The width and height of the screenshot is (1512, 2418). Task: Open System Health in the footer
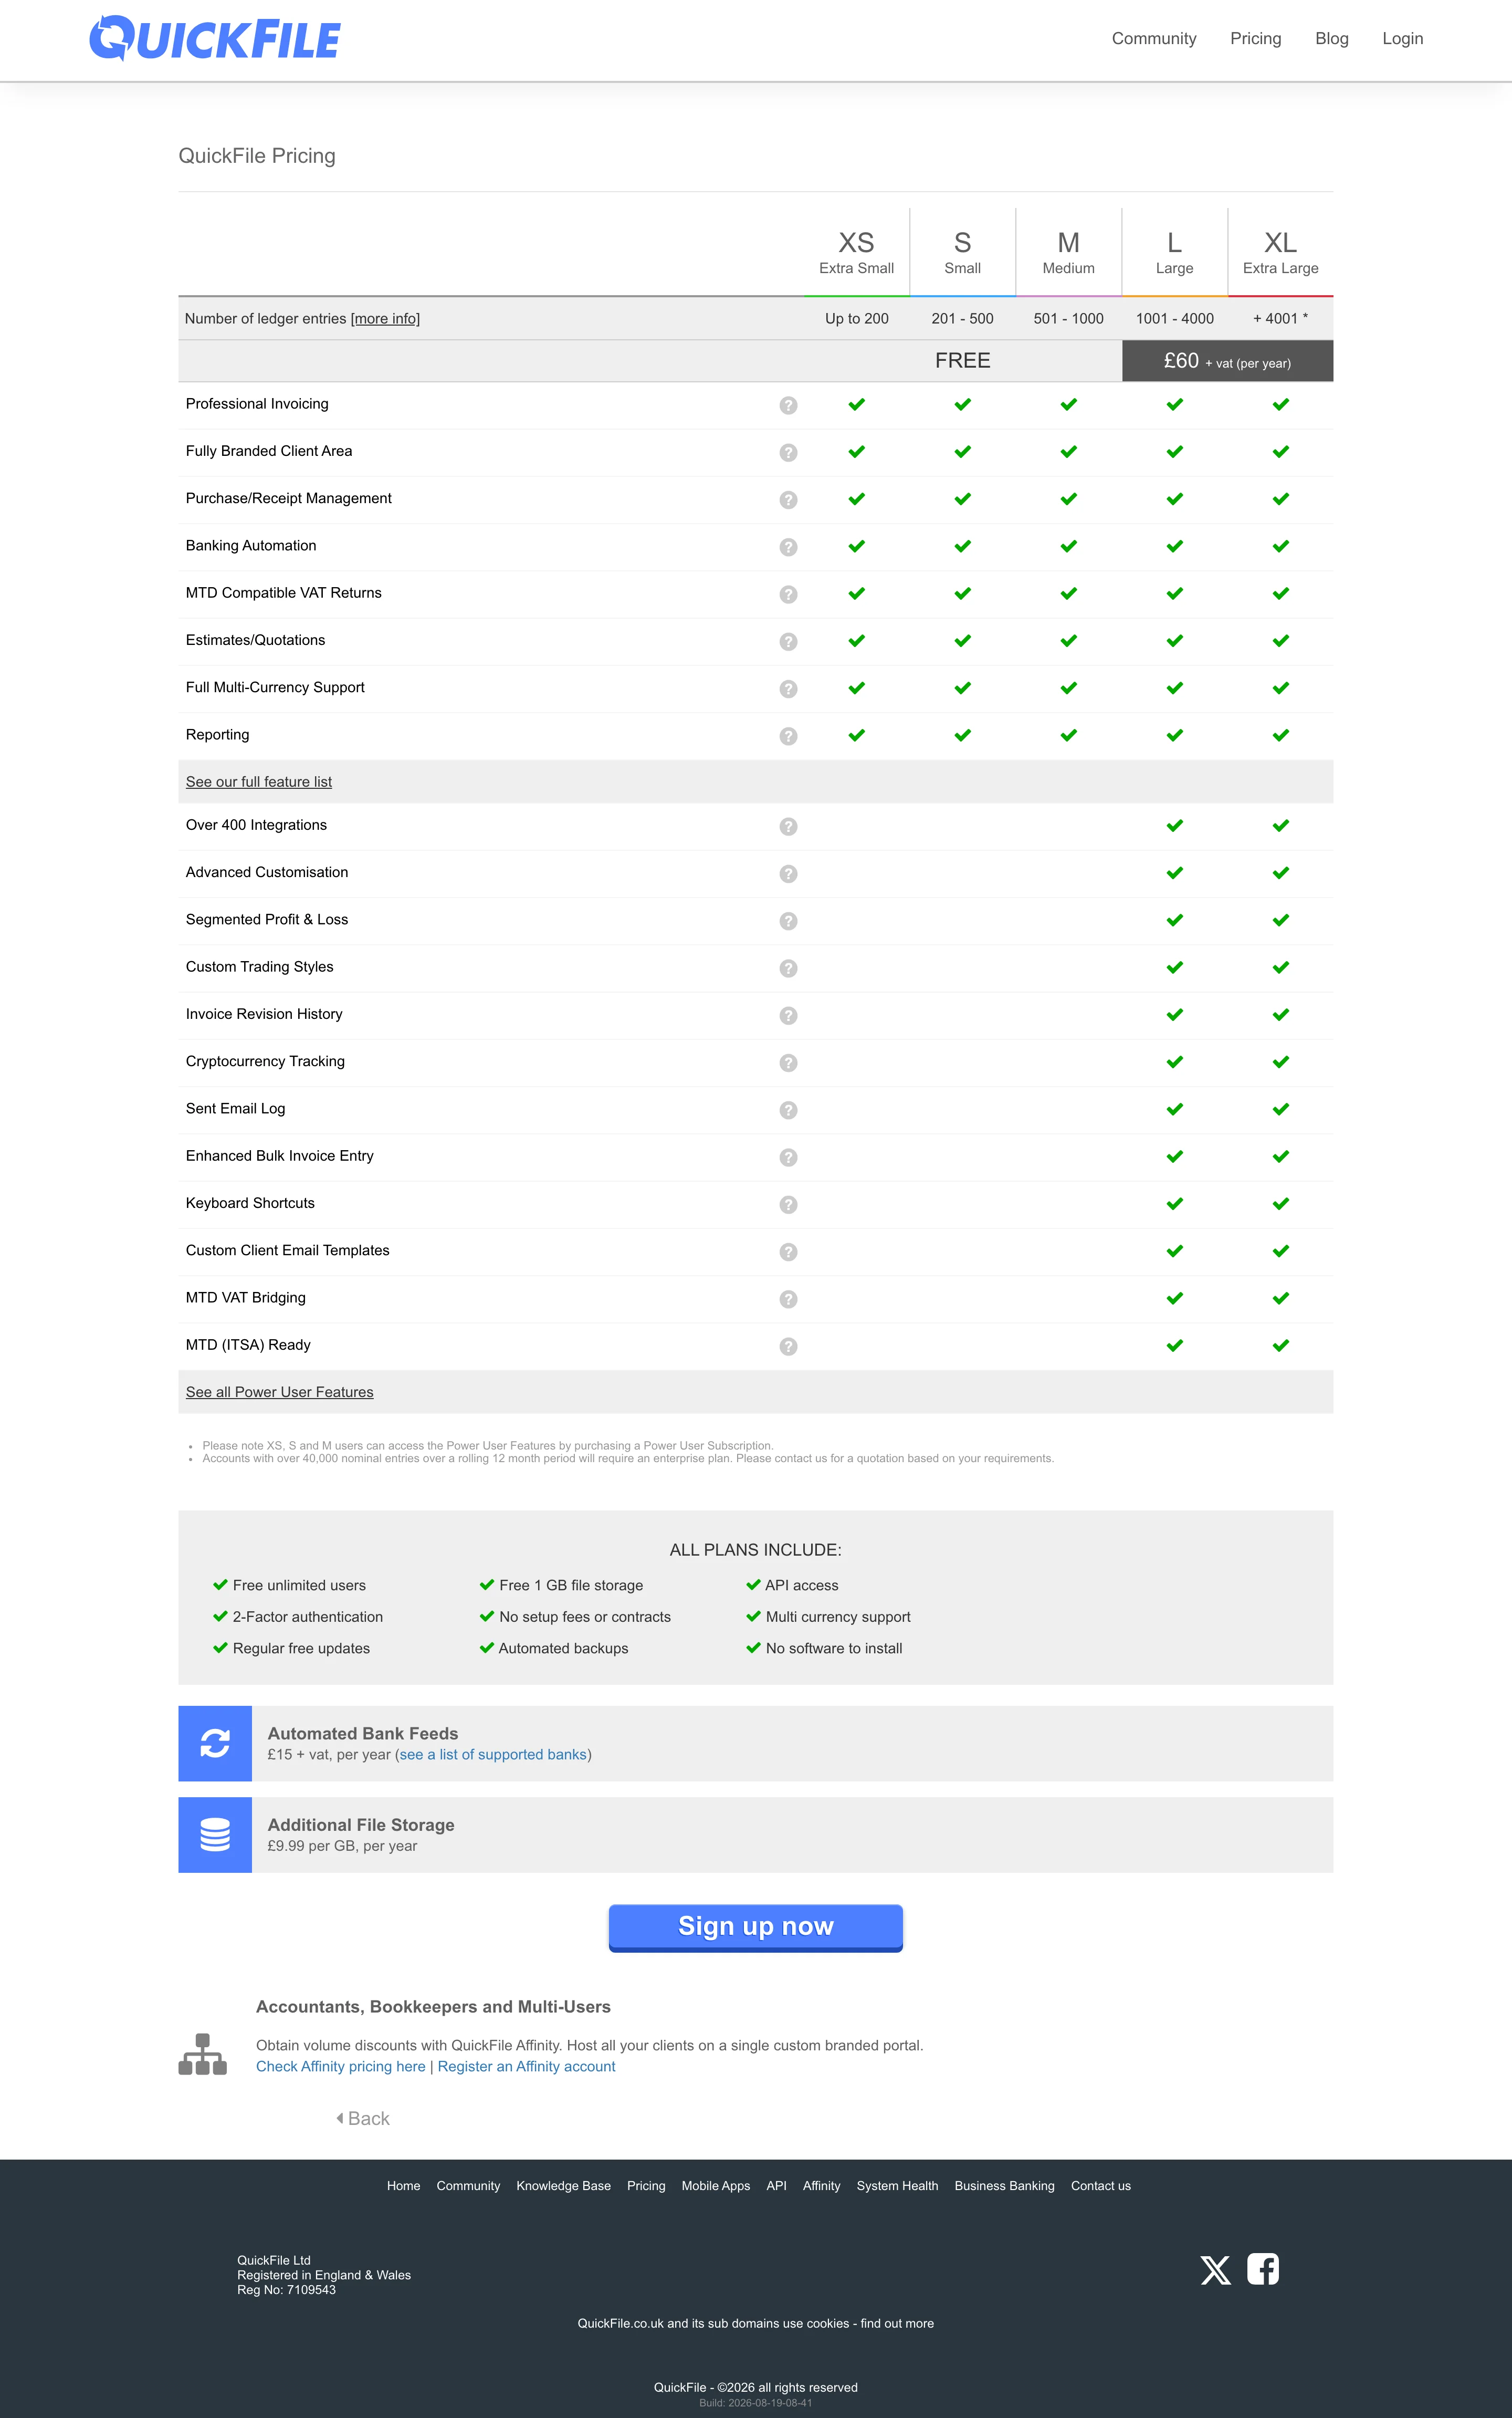(897, 2186)
